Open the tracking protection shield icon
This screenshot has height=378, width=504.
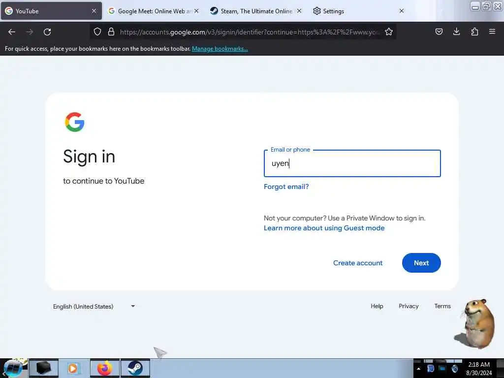tap(97, 31)
